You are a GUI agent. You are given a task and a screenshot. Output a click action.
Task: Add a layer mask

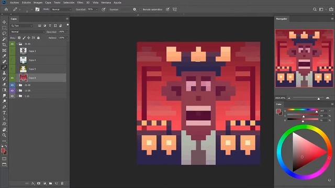pos(39,183)
